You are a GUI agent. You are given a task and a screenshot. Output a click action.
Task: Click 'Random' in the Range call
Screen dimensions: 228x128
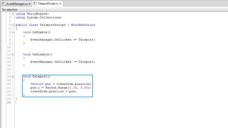(51, 88)
